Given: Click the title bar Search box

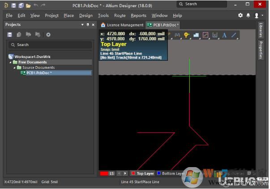Looking at the screenshot, I should [x=202, y=4].
